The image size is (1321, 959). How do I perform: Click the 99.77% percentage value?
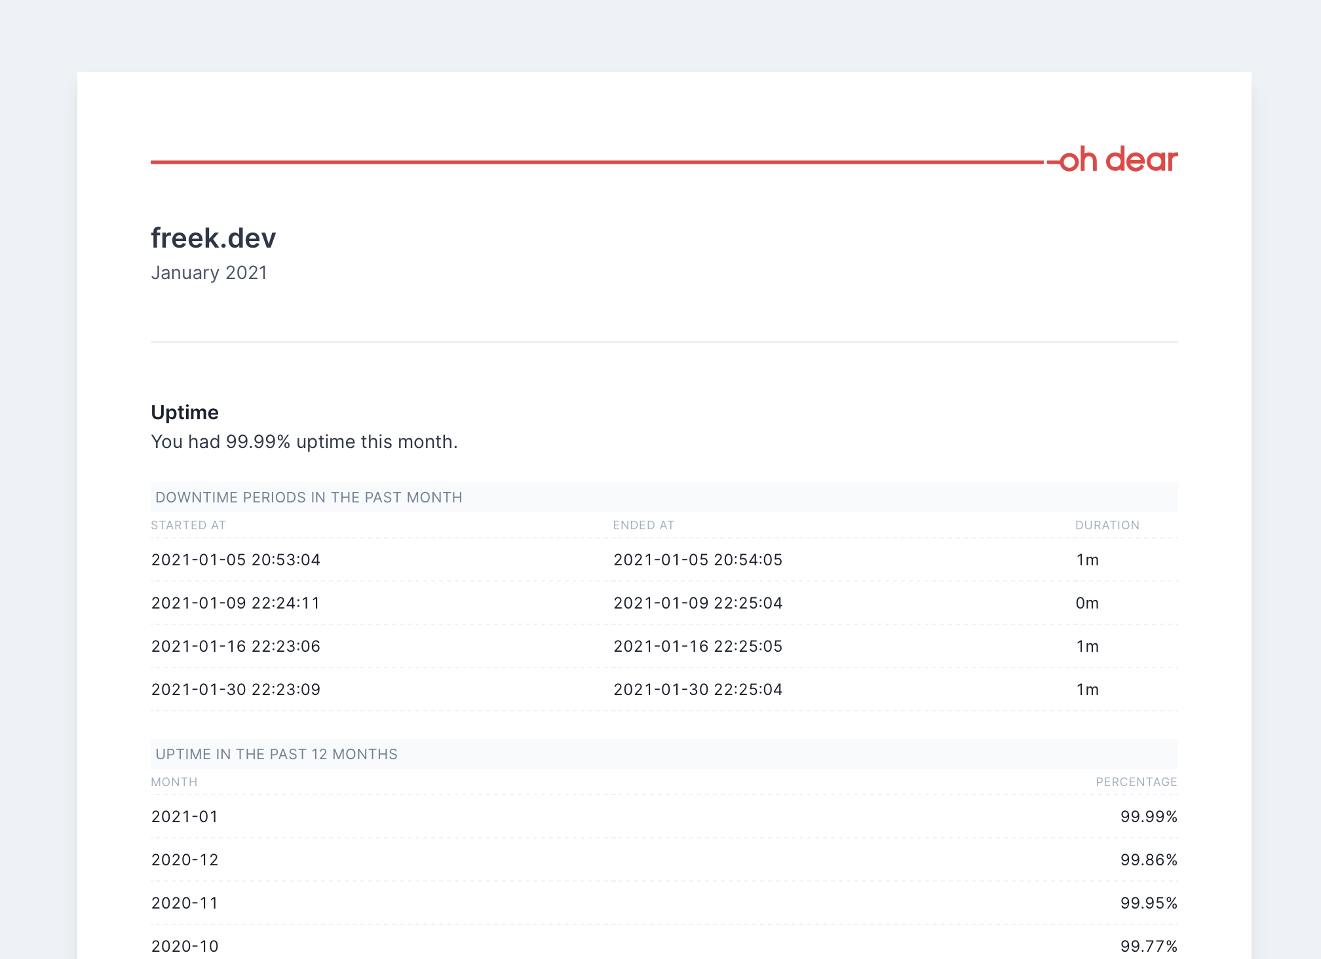click(1149, 947)
